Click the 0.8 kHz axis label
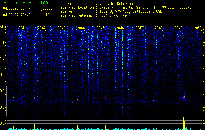The height and width of the screenshot is (130, 205). tap(3, 91)
